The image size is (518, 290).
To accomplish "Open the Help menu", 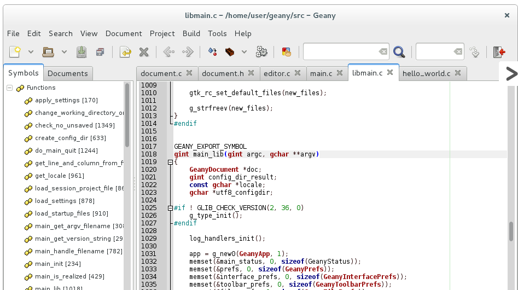I will 243,34.
